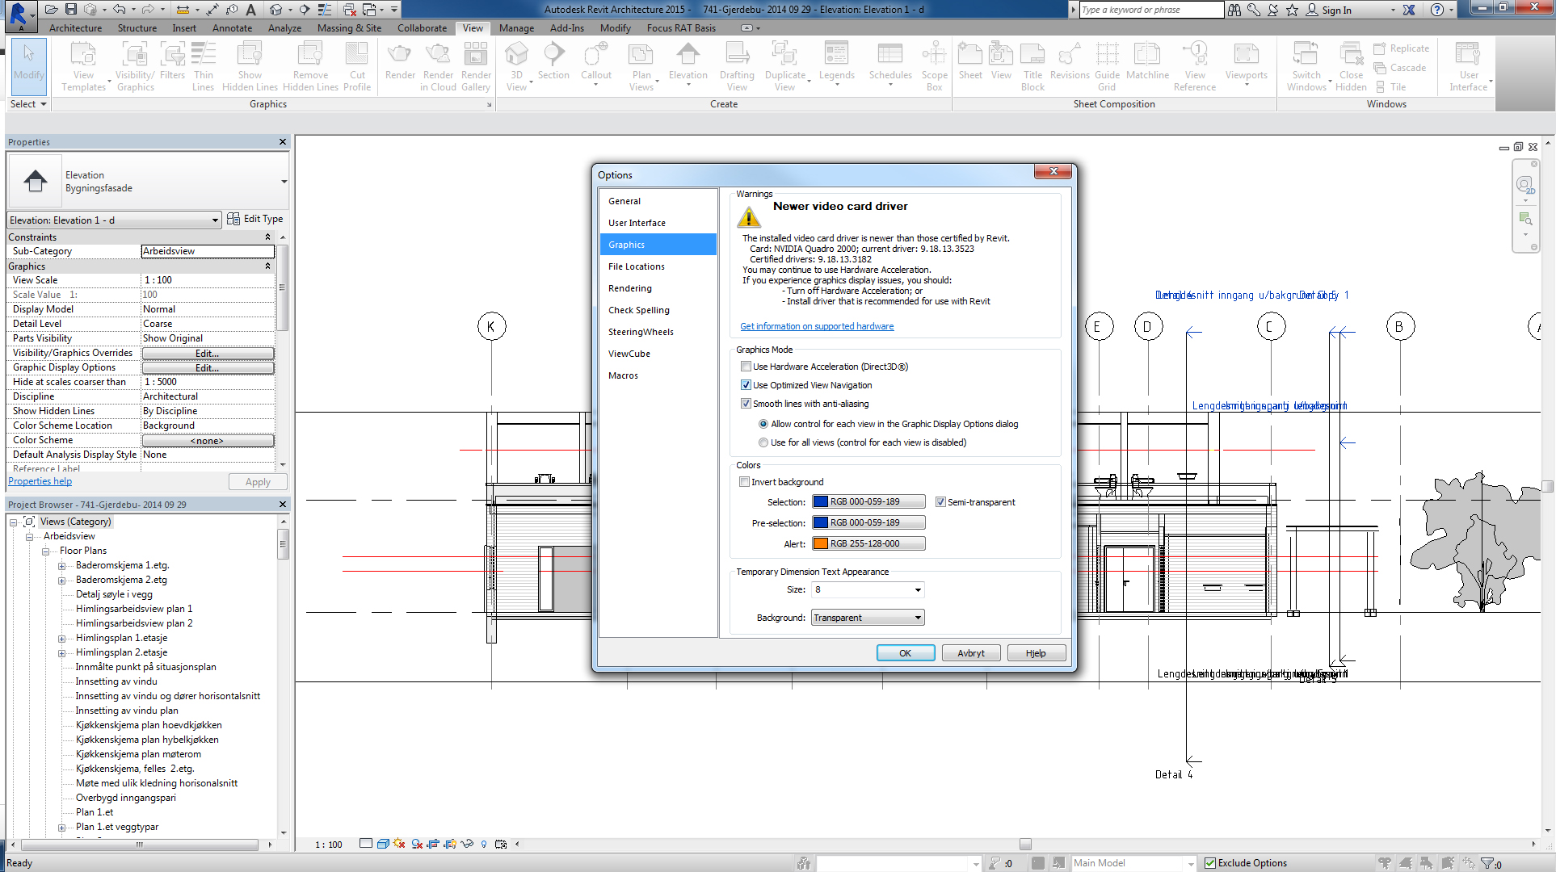Screen dimensions: 1556x872
Task: Open Get information on supported hardware link
Action: tap(817, 326)
